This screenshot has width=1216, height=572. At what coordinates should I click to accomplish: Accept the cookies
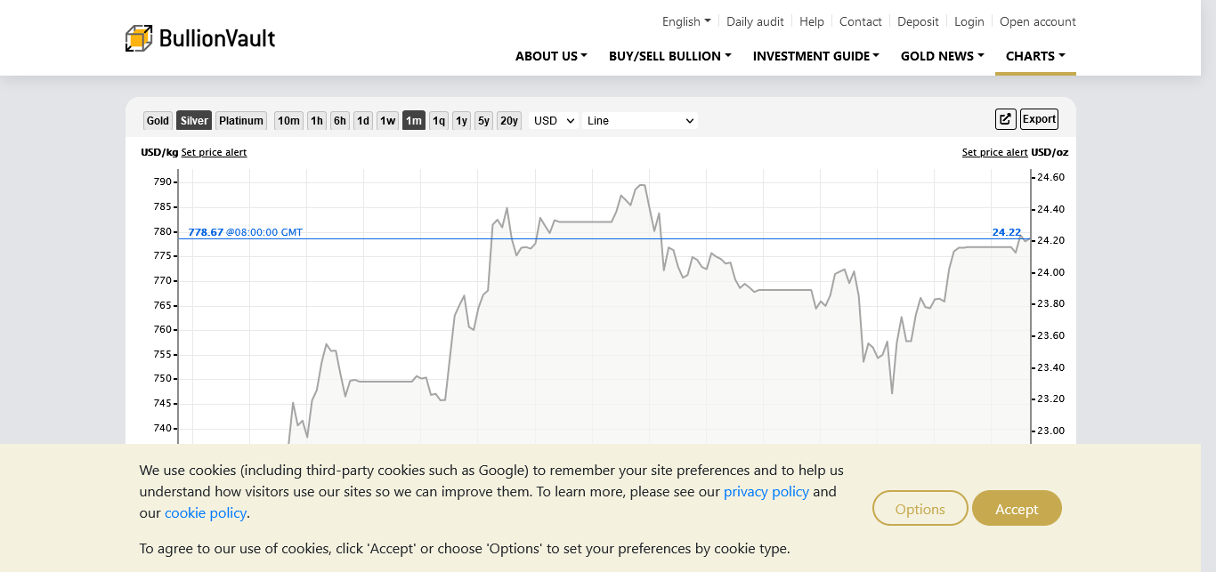(1017, 509)
